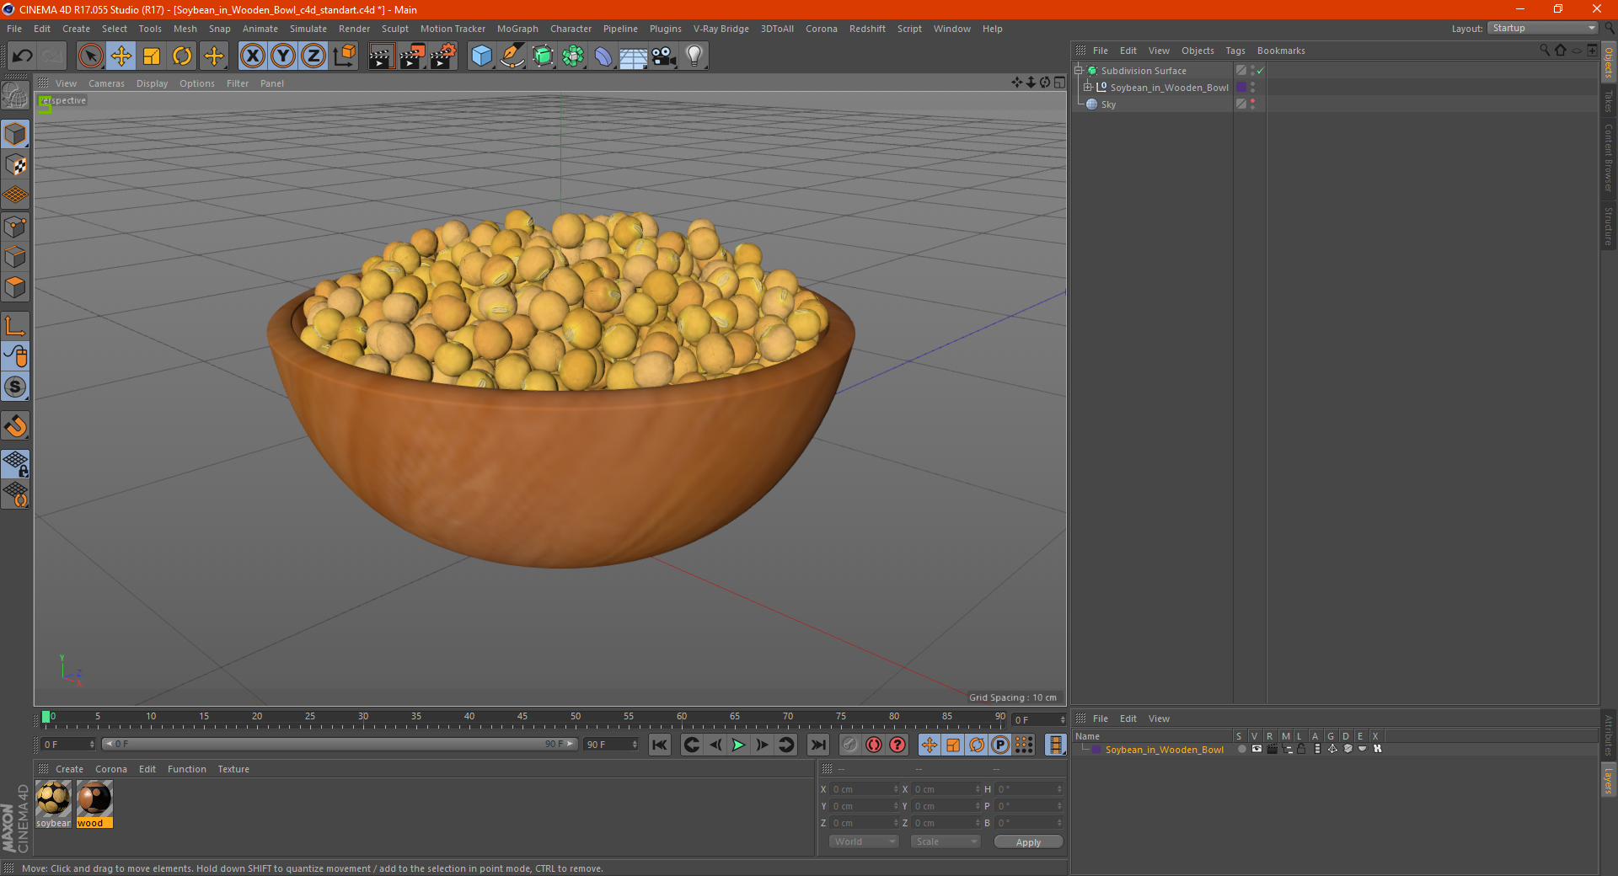Toggle layer solo dot for Soybean_in_Wooden_Bowl
1618x876 pixels.
[1241, 749]
